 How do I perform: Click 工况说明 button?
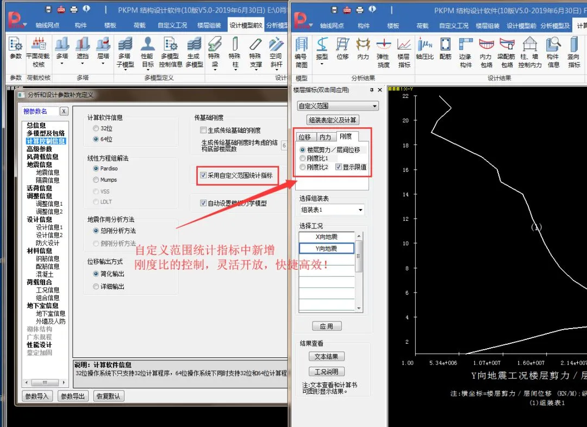(x=327, y=372)
